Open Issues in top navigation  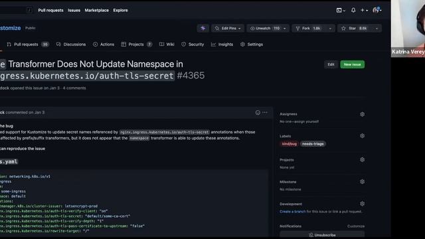tap(74, 11)
